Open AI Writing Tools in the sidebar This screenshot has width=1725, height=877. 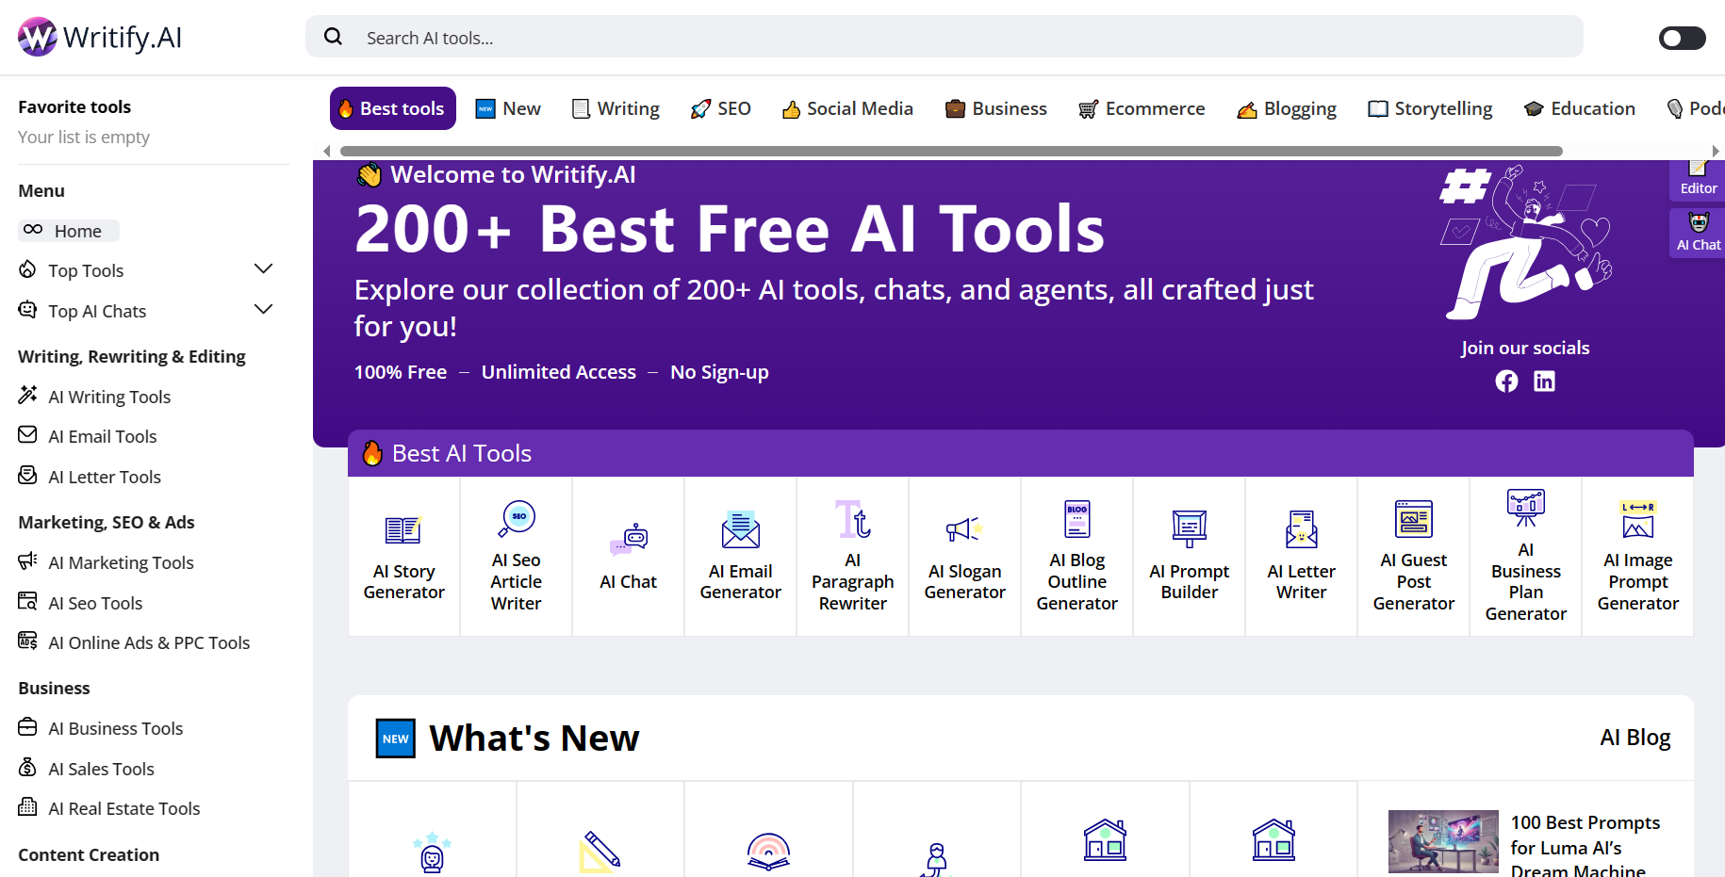109,397
